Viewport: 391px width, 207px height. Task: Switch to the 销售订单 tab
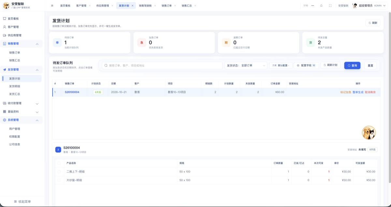(167, 6)
